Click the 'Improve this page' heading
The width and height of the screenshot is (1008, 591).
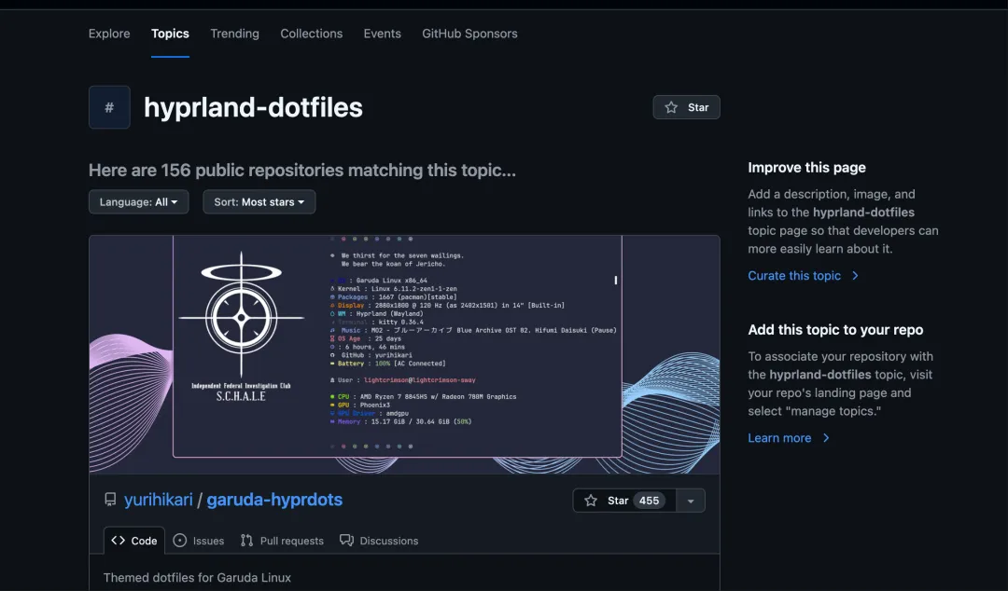(x=806, y=168)
